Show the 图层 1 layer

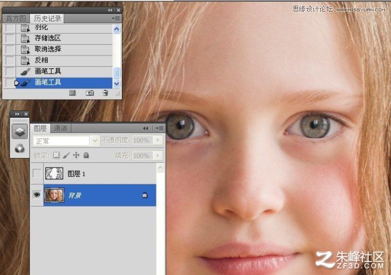[37, 173]
